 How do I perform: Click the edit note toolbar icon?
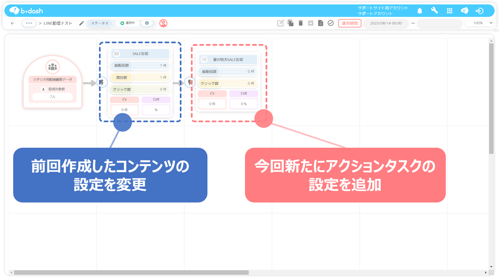[x=280, y=23]
